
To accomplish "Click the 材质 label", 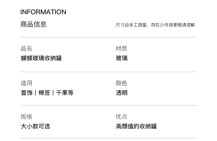I will pyautogui.click(x=121, y=49).
